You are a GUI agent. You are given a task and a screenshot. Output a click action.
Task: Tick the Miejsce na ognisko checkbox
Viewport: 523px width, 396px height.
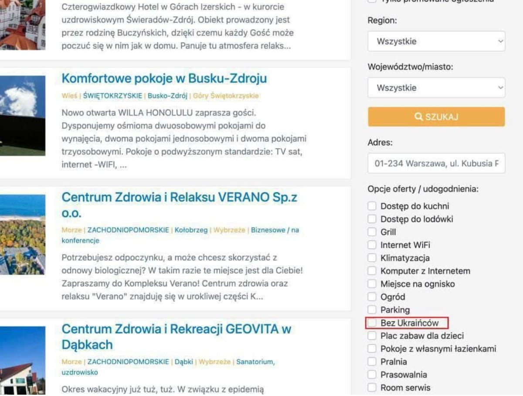pos(372,284)
